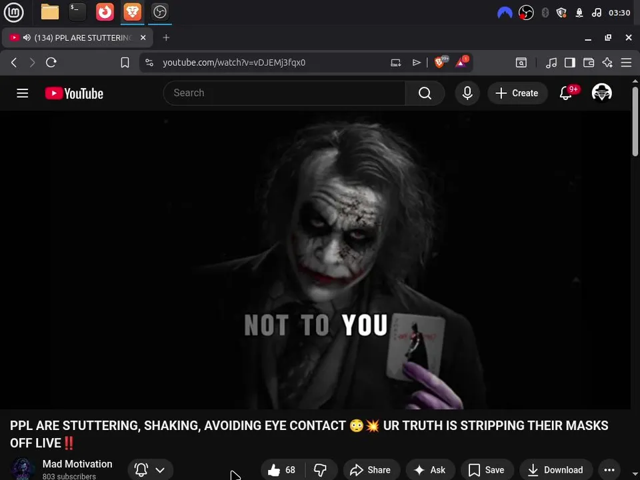This screenshot has height=480, width=640.
Task: Switch to the Brave browser in the panel
Action: [x=132, y=12]
